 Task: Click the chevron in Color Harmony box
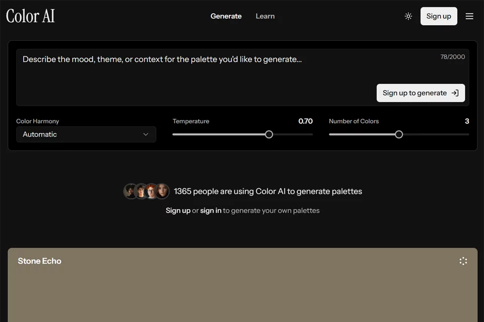[146, 134]
